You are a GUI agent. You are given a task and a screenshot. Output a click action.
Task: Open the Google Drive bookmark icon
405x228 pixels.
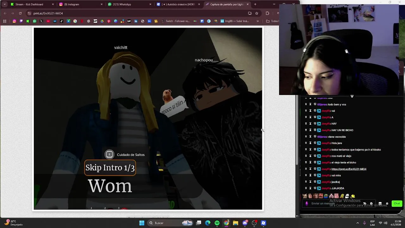(102, 21)
